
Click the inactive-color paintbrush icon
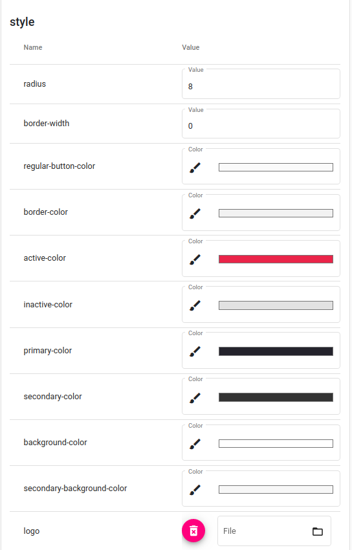(195, 305)
